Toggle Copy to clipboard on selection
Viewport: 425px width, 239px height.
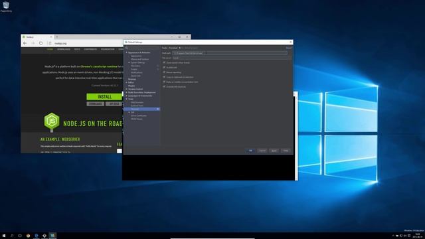tap(164, 77)
